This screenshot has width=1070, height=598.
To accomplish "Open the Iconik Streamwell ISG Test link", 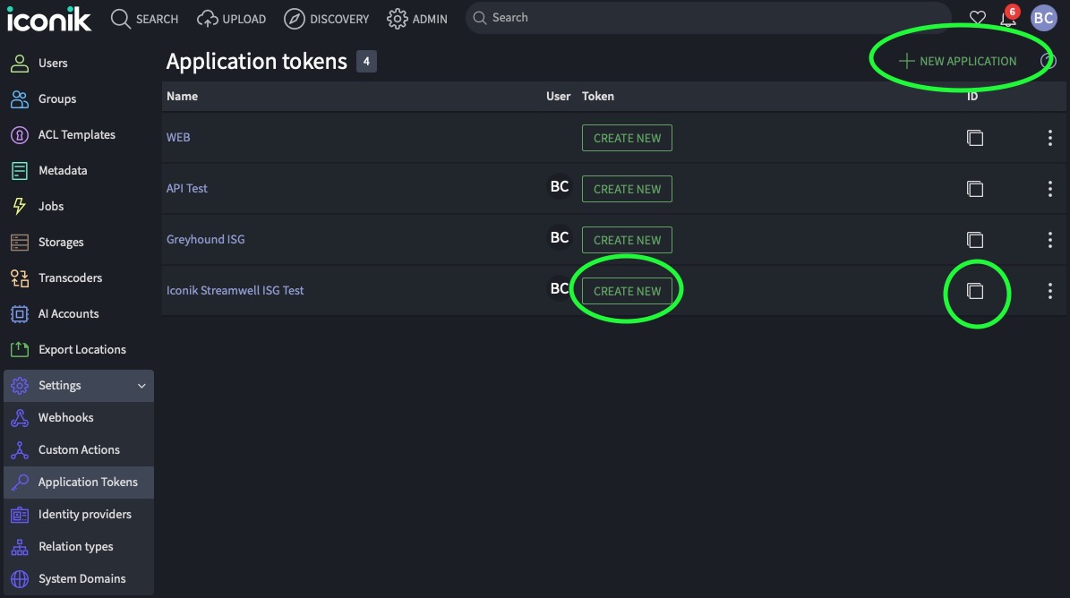I will click(x=235, y=291).
